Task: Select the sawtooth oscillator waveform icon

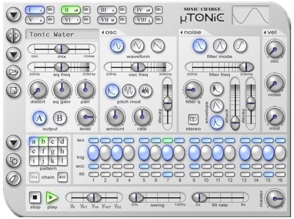Action: (x=158, y=45)
